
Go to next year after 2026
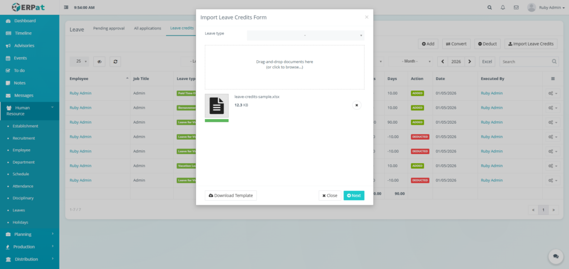470,62
